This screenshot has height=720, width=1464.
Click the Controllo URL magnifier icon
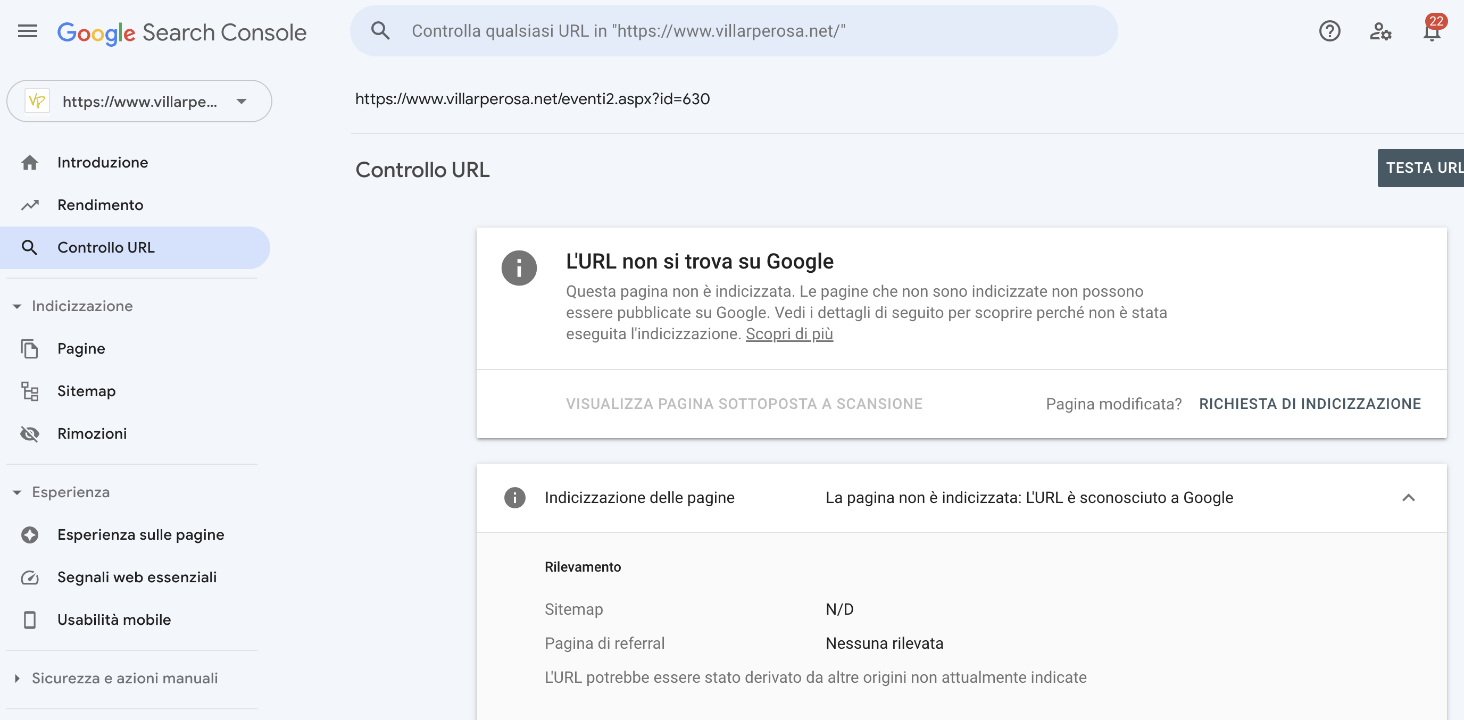tap(30, 248)
